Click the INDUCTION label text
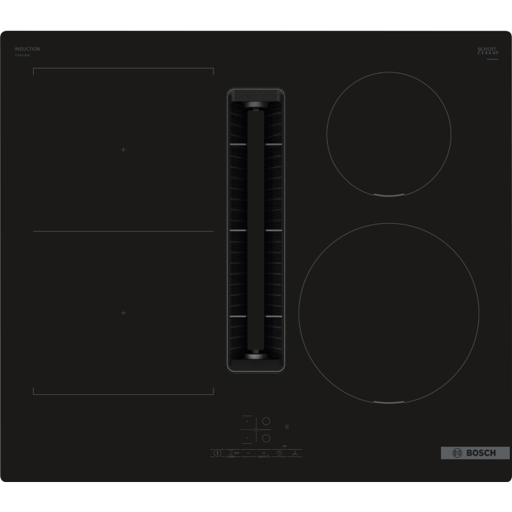Viewport: 512px width, 512px height. coord(27,49)
